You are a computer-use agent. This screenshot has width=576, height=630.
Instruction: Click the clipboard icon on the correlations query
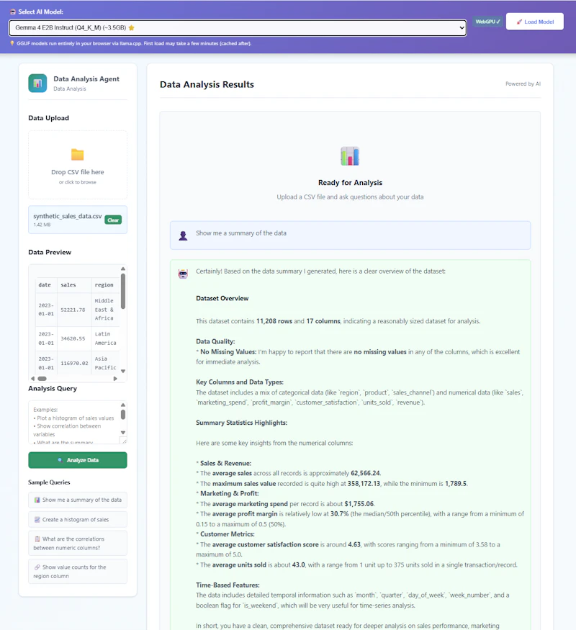click(37, 539)
